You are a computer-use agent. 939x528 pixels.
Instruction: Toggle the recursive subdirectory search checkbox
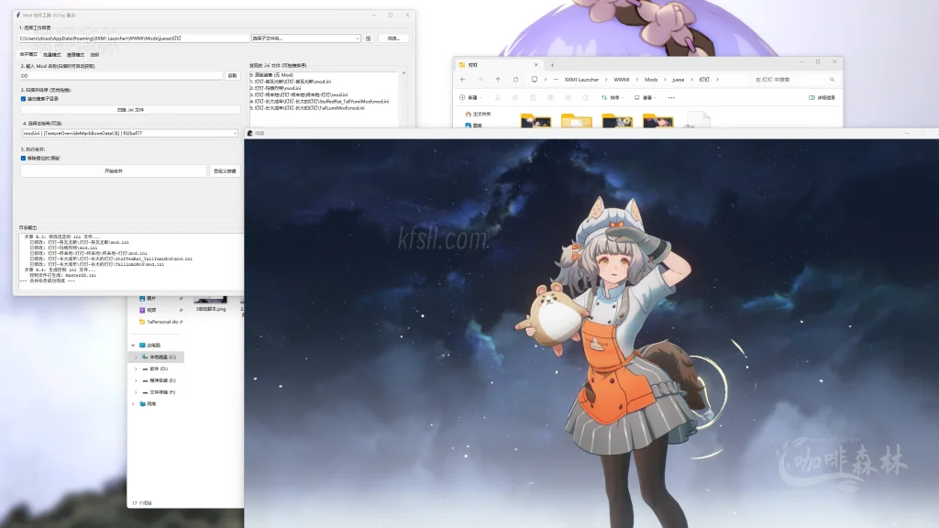click(23, 99)
